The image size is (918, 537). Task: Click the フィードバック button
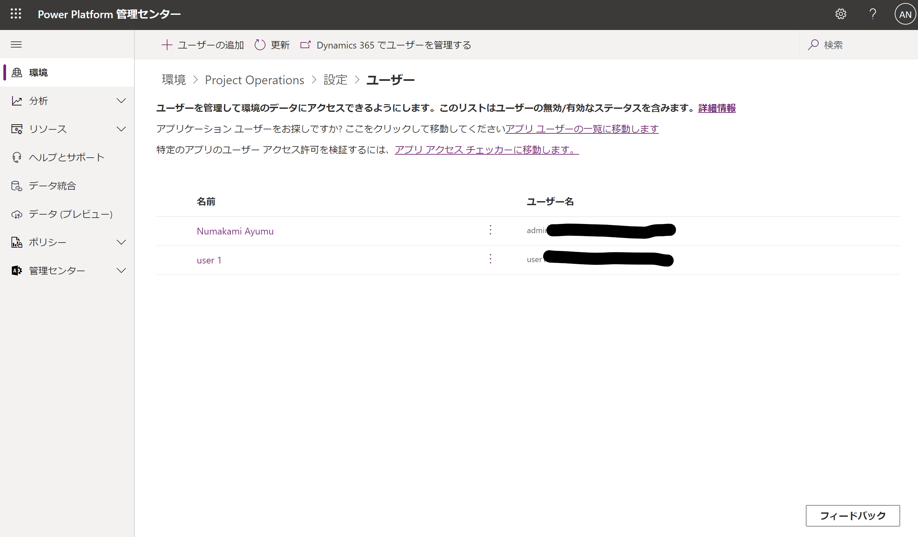853,515
